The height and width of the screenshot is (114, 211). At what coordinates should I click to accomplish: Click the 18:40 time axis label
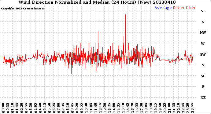(151, 108)
